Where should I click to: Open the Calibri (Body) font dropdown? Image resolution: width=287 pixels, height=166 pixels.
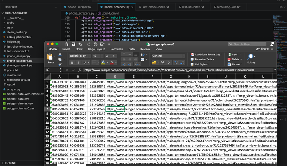(x=80, y=56)
